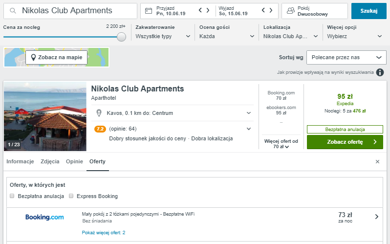Open the Ocena gości dropdown
Image resolution: width=390 pixels, height=244 pixels.
click(x=227, y=36)
